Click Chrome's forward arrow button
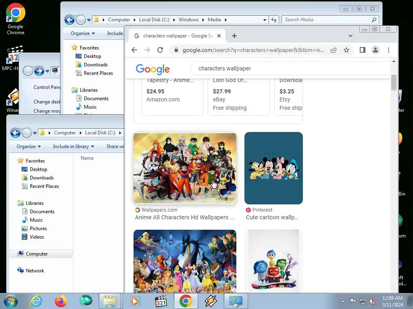This screenshot has height=309, width=413. coord(147,50)
